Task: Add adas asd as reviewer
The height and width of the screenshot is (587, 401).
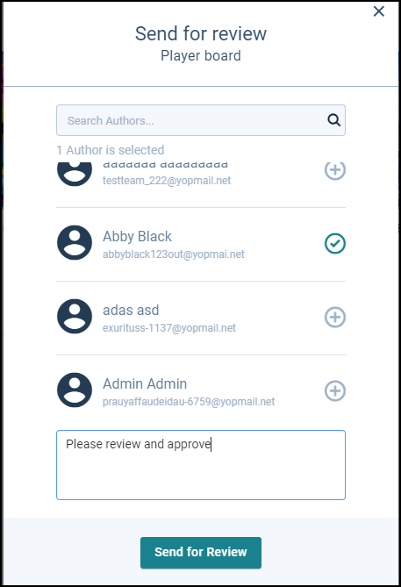Action: pyautogui.click(x=334, y=317)
